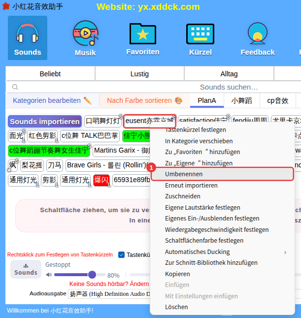Screen dimensions: 301x318
Task: Click the Sounds equalizer button at bottom
Action: 26,269
